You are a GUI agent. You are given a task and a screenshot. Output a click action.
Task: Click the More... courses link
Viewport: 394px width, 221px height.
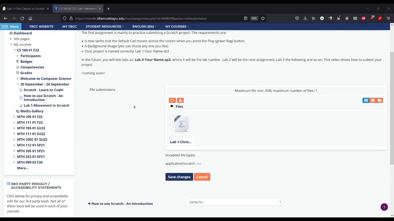[x=23, y=168]
